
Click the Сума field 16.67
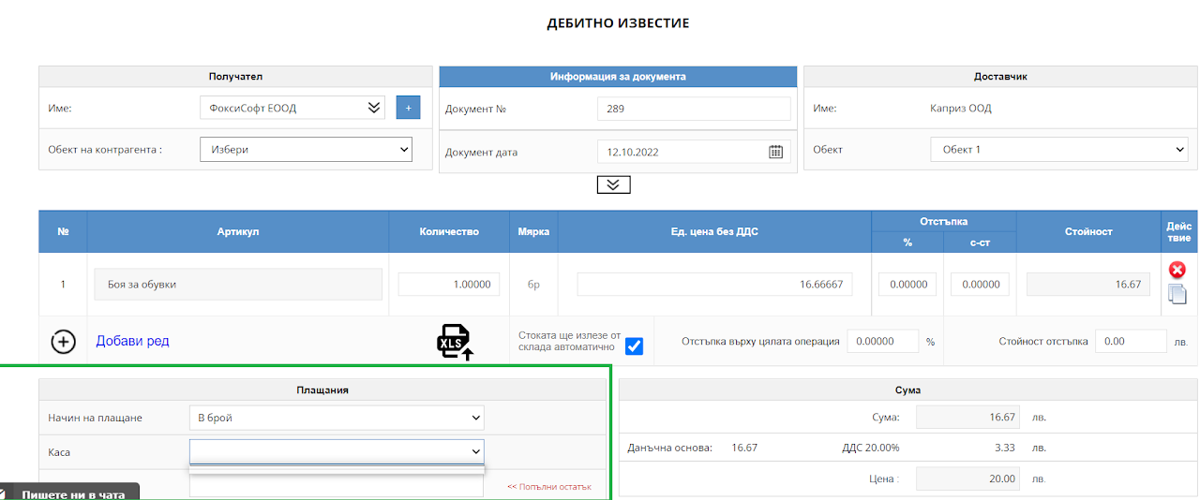[969, 418]
